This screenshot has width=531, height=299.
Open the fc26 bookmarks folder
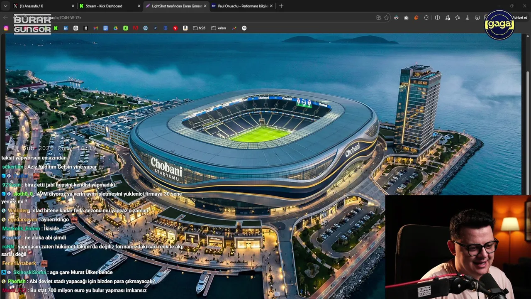coord(199,28)
